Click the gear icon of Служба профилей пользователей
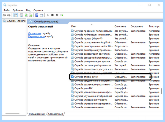The image size is (165, 122). (x=72, y=31)
